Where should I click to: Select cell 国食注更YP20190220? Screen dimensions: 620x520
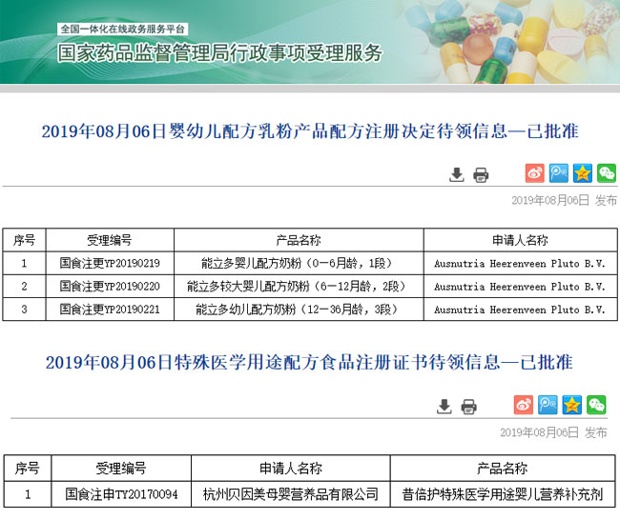pyautogui.click(x=110, y=286)
